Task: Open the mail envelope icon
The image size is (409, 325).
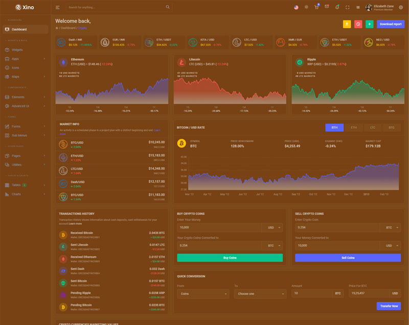Action: [x=327, y=7]
